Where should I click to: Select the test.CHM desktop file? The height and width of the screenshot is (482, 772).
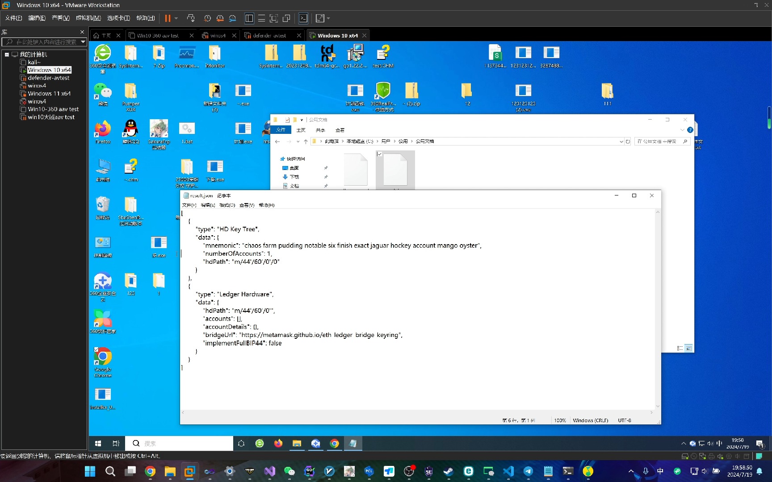click(x=383, y=56)
